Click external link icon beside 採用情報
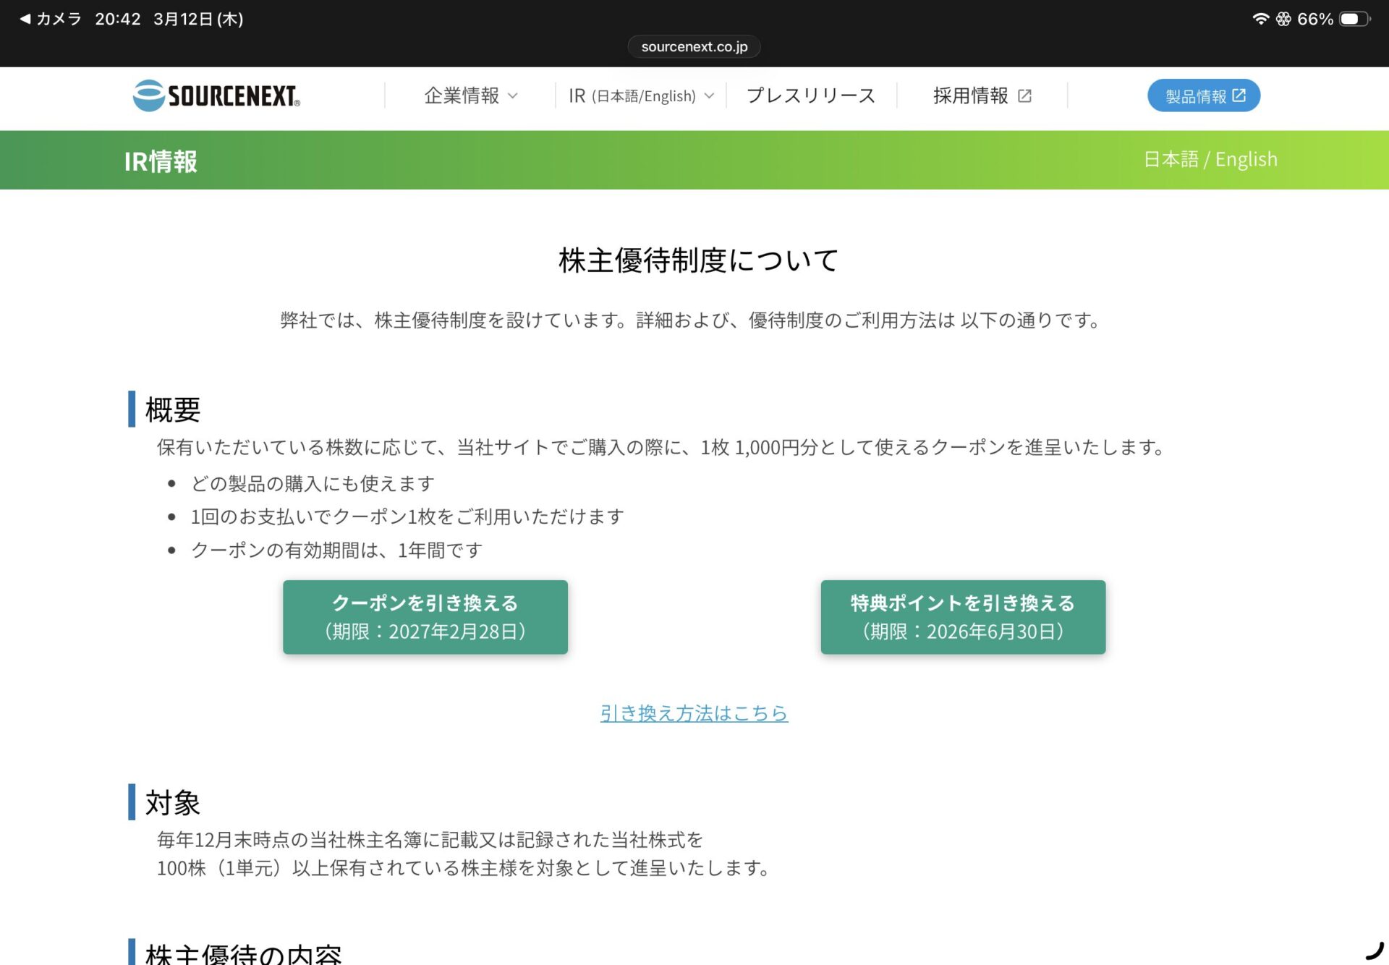The width and height of the screenshot is (1389, 965). click(x=1024, y=95)
